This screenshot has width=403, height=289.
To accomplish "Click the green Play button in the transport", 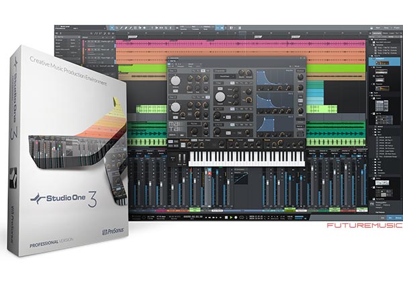I will [231, 218].
